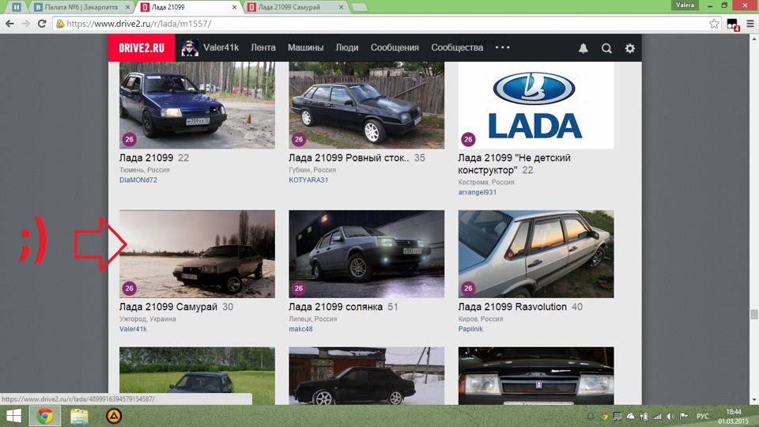
Task: Visit Valer41k owner link under Самурай
Action: pyautogui.click(x=133, y=329)
